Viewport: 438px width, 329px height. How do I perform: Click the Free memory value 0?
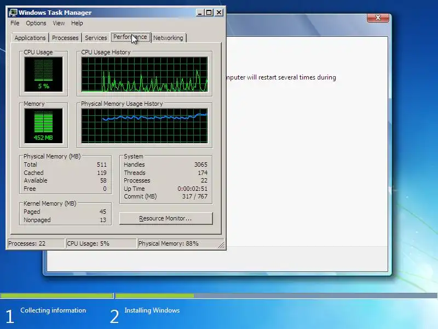pyautogui.click(x=105, y=189)
